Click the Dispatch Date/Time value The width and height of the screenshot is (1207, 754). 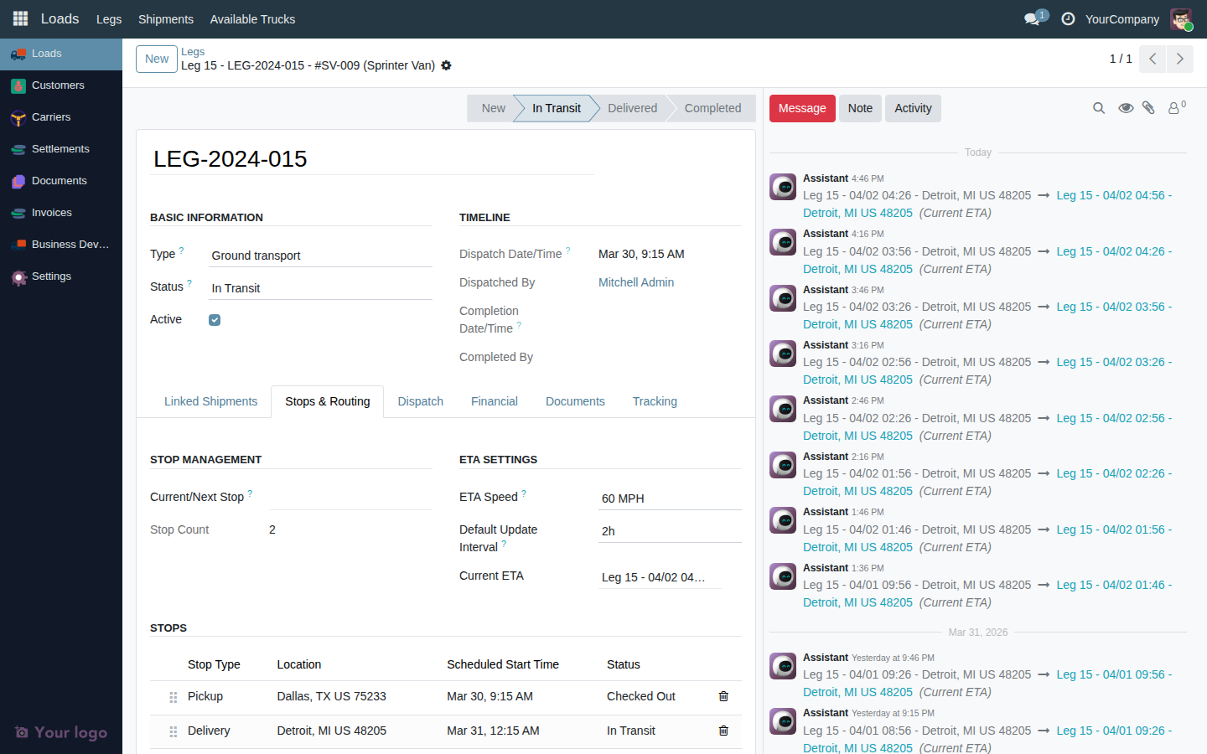point(641,254)
